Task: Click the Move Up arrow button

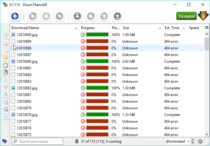Action: click(x=91, y=16)
